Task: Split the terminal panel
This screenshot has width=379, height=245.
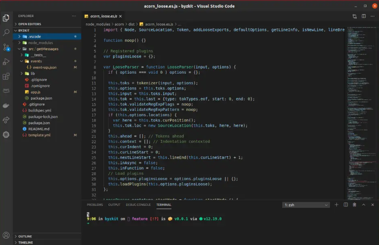Action: coord(346,205)
